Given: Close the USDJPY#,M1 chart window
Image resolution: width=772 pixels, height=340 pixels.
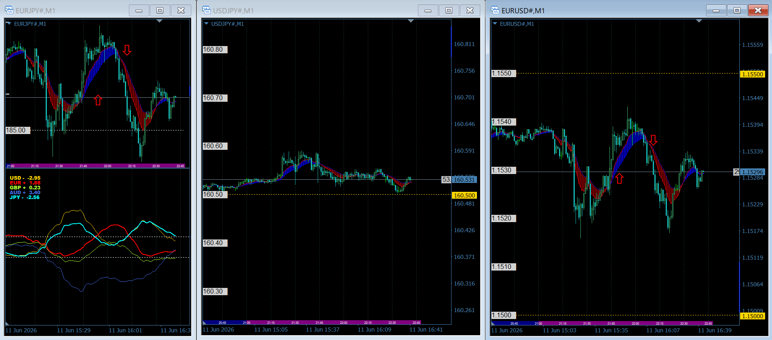Looking at the screenshot, I should click(x=470, y=10).
